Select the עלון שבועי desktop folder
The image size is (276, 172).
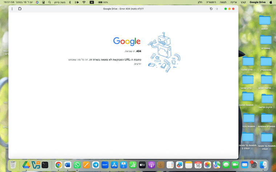click(x=248, y=81)
